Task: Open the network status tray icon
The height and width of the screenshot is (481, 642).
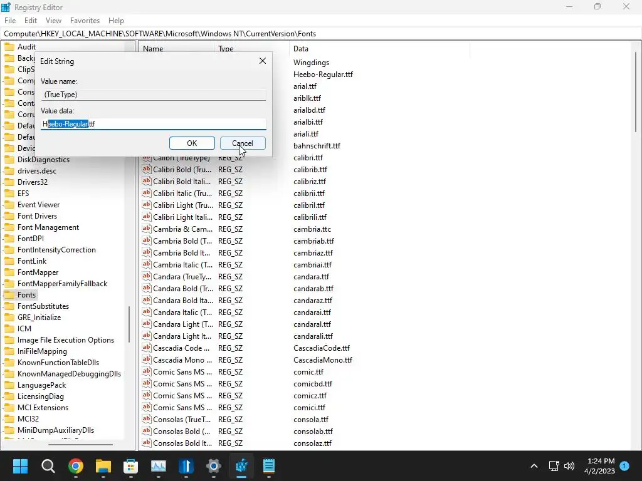Action: pos(554,466)
